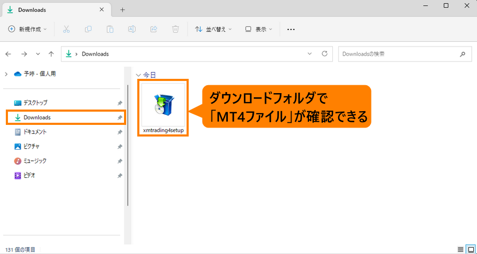Click the navigation pane scrollbar

pyautogui.click(x=128, y=145)
